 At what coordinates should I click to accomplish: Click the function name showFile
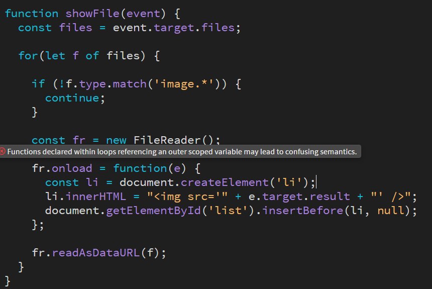tap(92, 14)
